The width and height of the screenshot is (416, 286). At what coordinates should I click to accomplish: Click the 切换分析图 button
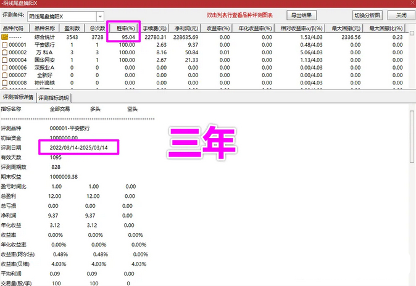pos(367,15)
